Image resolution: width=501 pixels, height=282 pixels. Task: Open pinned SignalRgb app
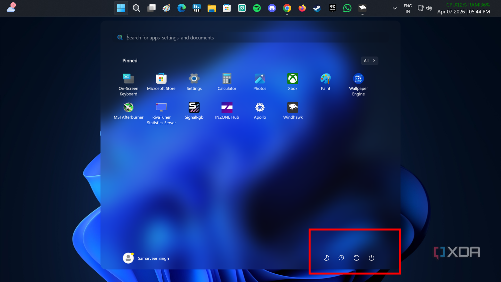pos(194,111)
